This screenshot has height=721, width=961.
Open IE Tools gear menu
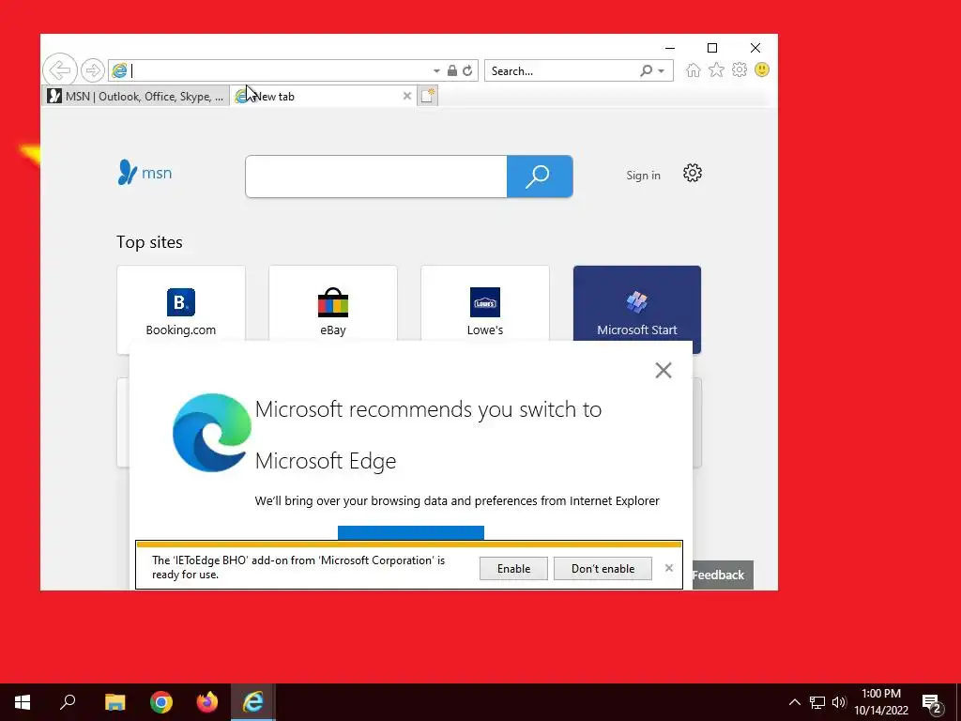[740, 69]
